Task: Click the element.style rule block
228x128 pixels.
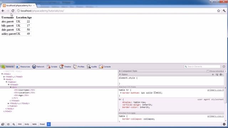Action: point(171,81)
